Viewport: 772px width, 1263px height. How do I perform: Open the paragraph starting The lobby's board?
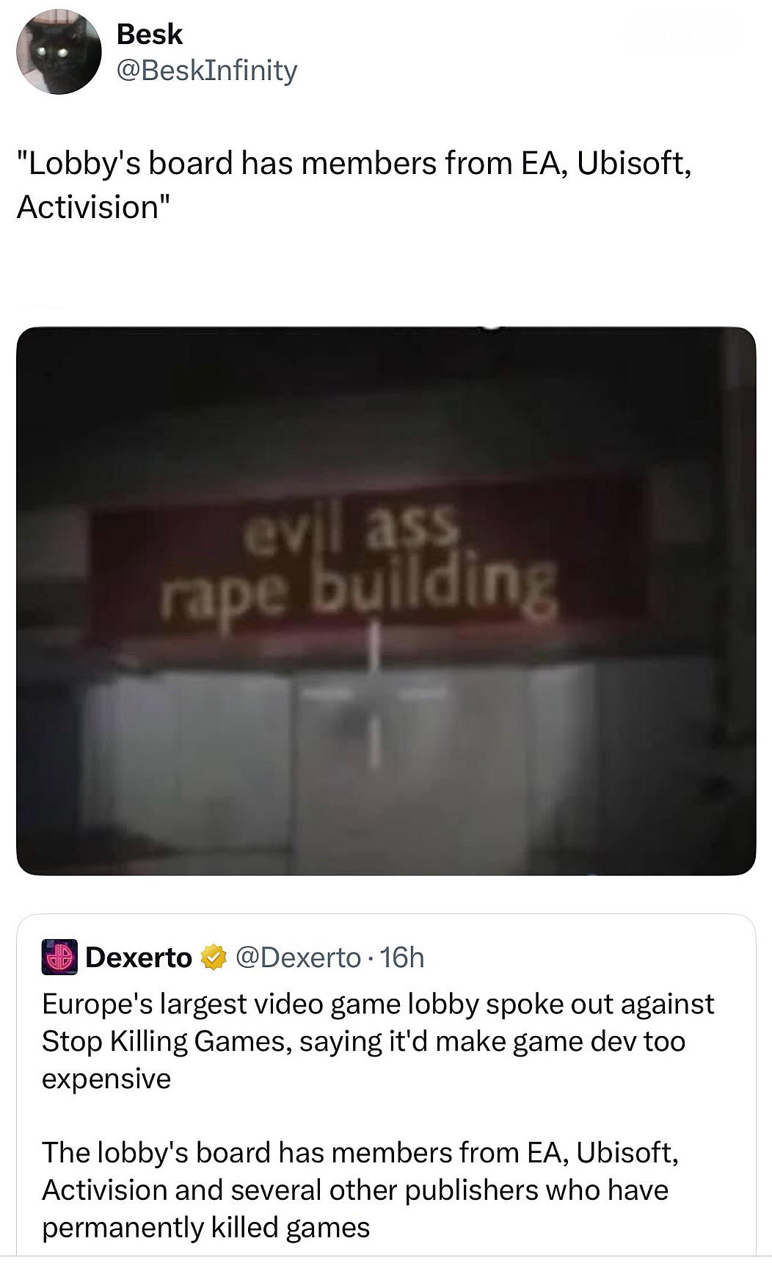coord(360,1190)
